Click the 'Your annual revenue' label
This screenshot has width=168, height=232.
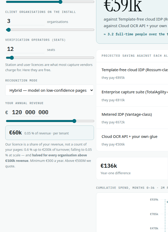click(x=24, y=103)
